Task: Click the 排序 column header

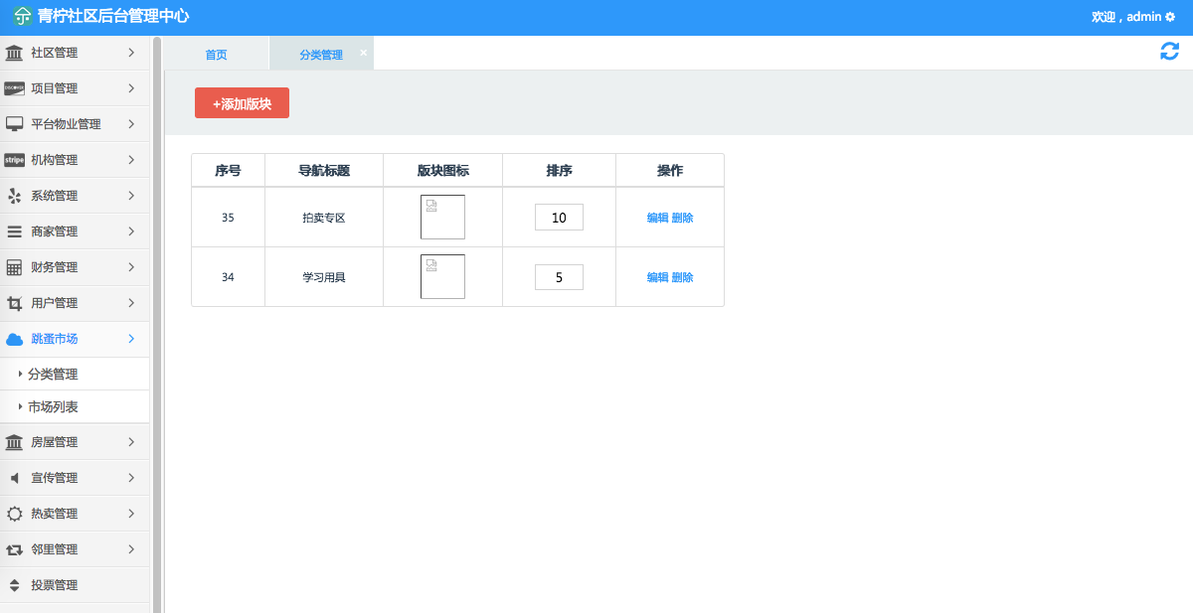Action: (559, 171)
